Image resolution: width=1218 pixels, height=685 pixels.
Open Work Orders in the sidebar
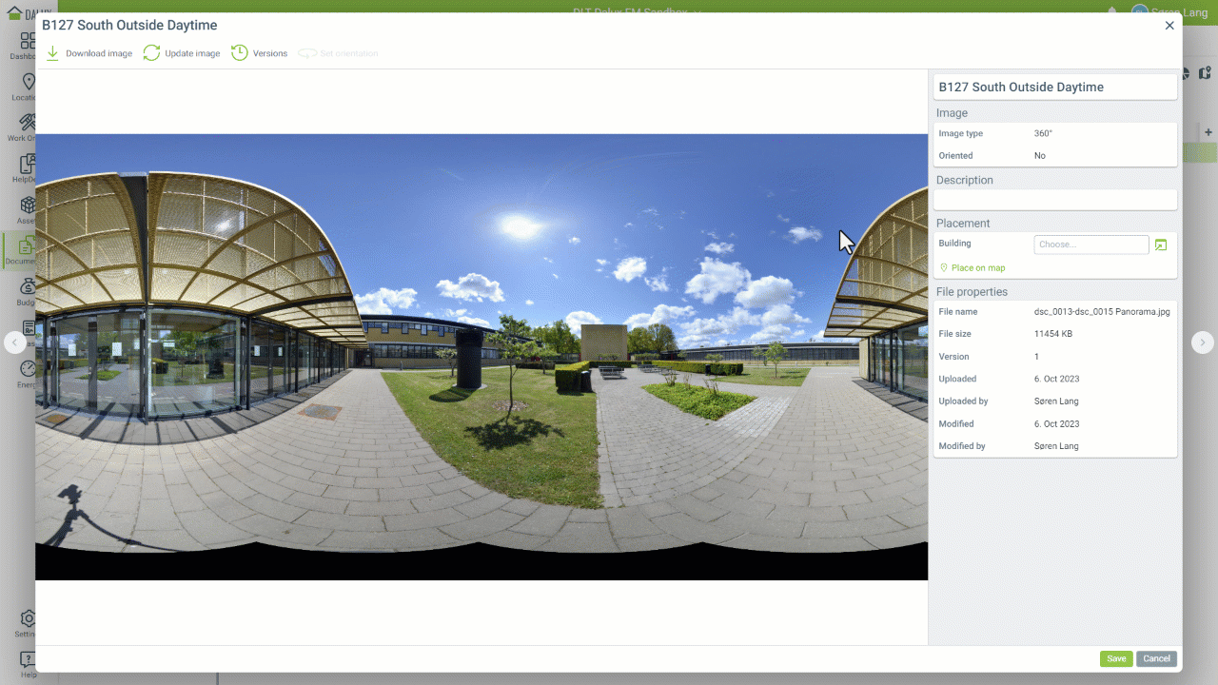pos(28,124)
